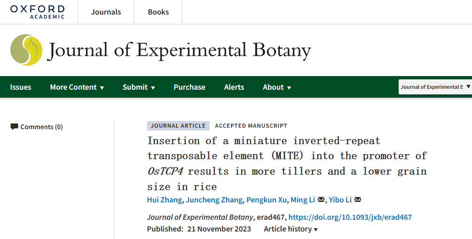
Task: View author Hui Zhang's details
Action: tap(165, 200)
